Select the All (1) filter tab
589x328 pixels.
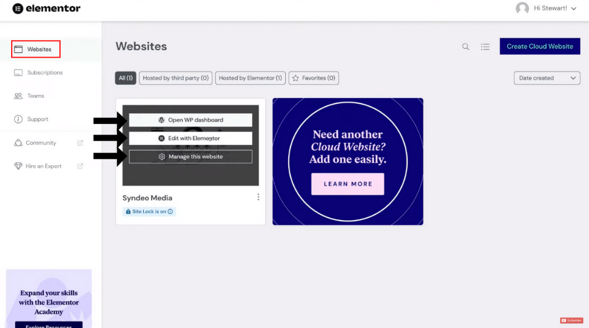click(x=125, y=78)
